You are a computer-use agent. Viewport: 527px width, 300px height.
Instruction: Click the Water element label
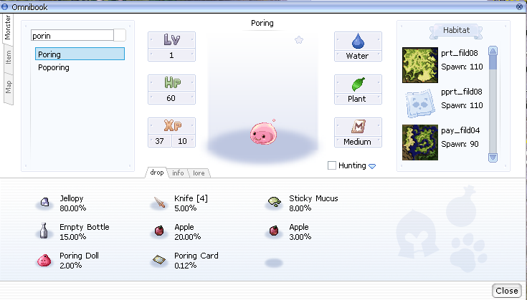tap(357, 56)
